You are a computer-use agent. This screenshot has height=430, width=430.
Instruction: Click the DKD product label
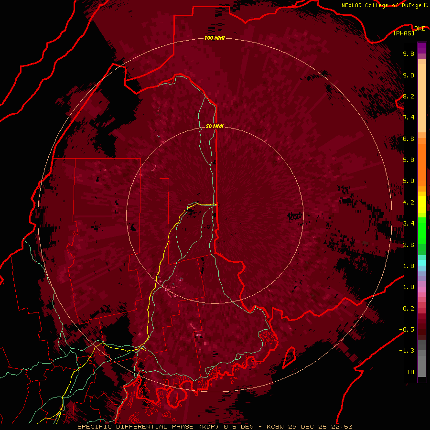pyautogui.click(x=419, y=28)
